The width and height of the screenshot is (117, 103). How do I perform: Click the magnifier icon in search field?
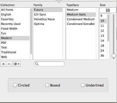[37, 64]
